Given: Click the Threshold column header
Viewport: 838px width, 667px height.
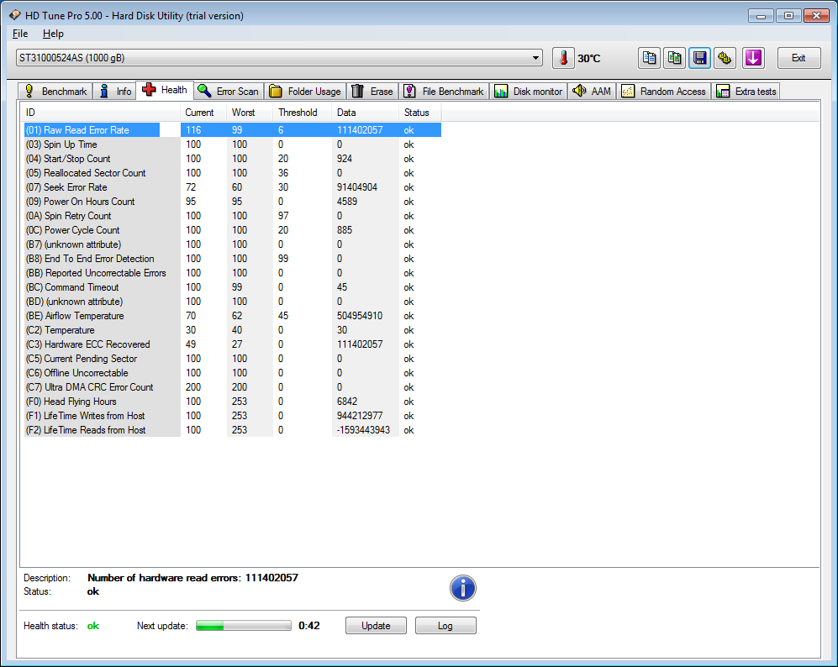Looking at the screenshot, I should 298,113.
